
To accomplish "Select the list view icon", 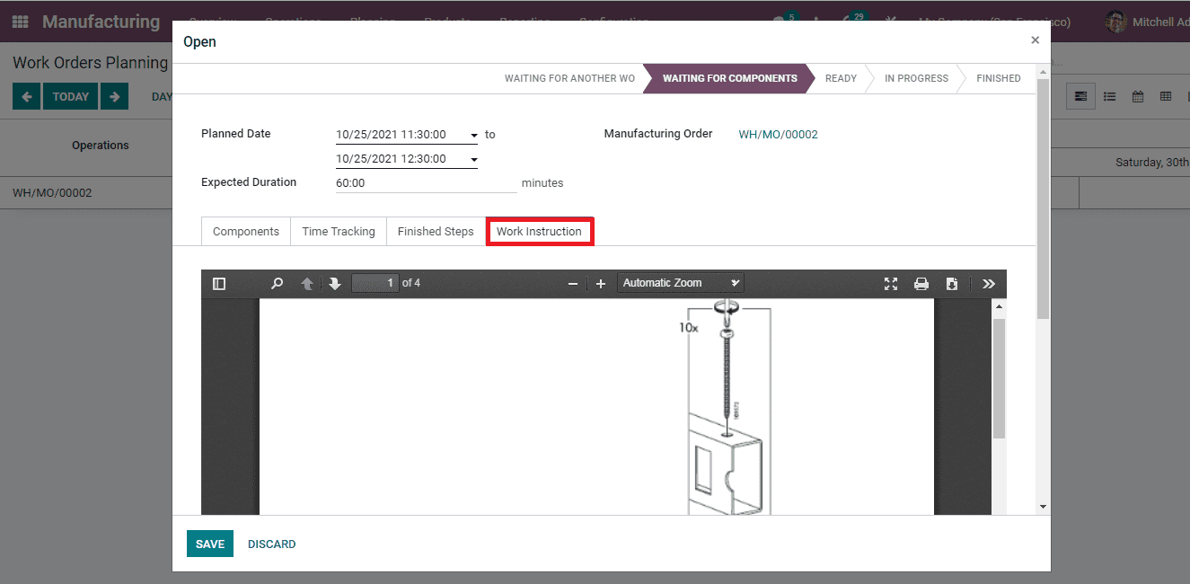I will point(1109,96).
